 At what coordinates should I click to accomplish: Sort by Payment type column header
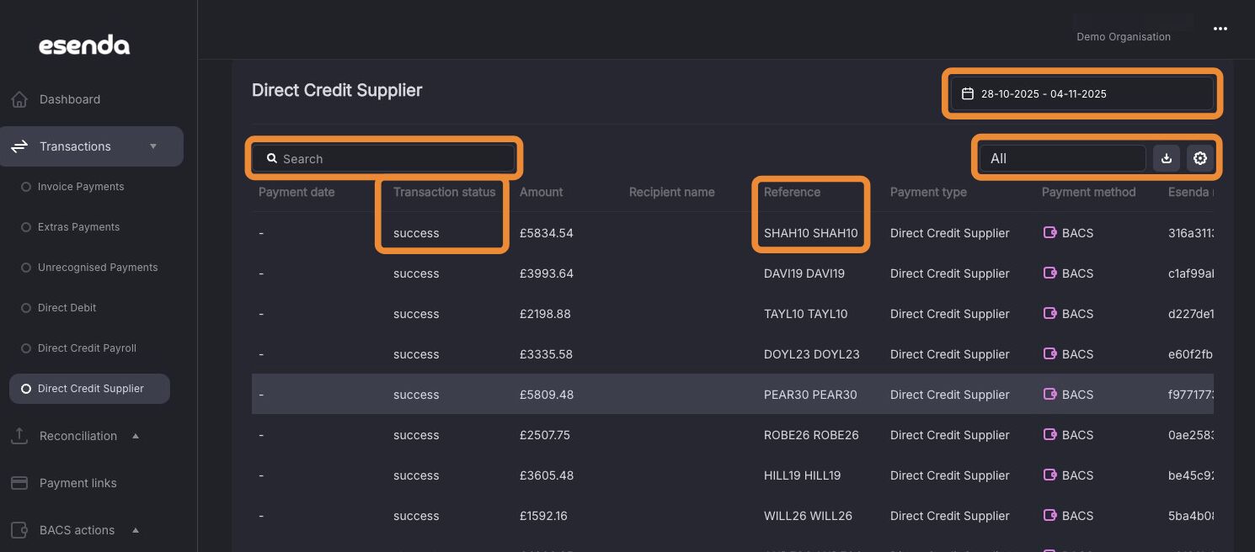(928, 192)
